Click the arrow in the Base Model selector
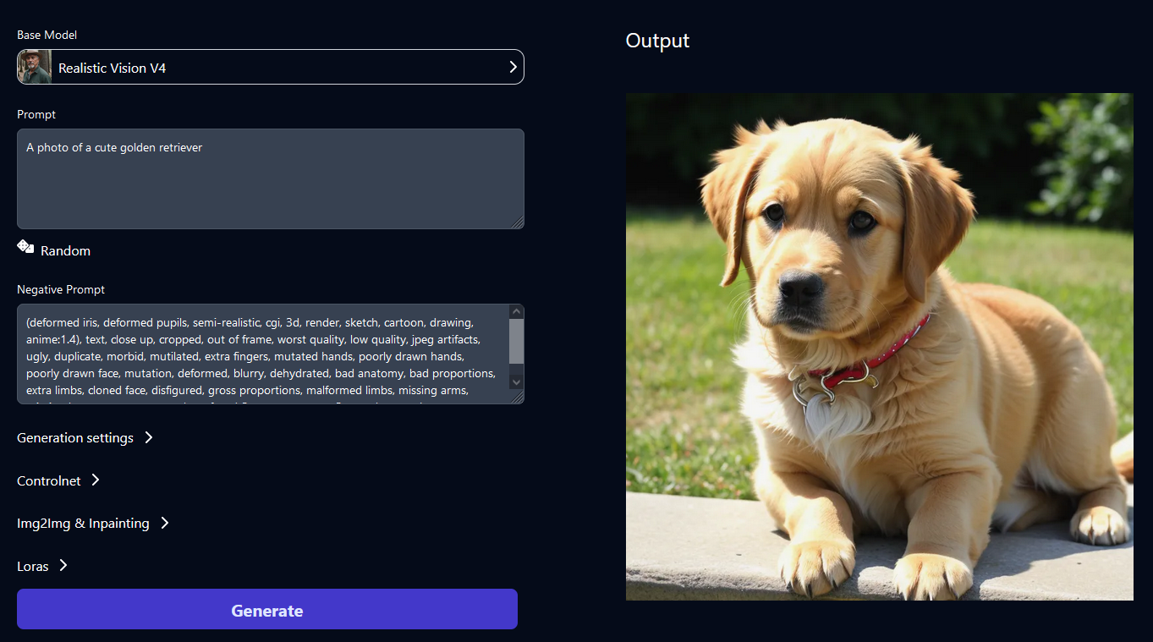The width and height of the screenshot is (1153, 642). (x=513, y=68)
